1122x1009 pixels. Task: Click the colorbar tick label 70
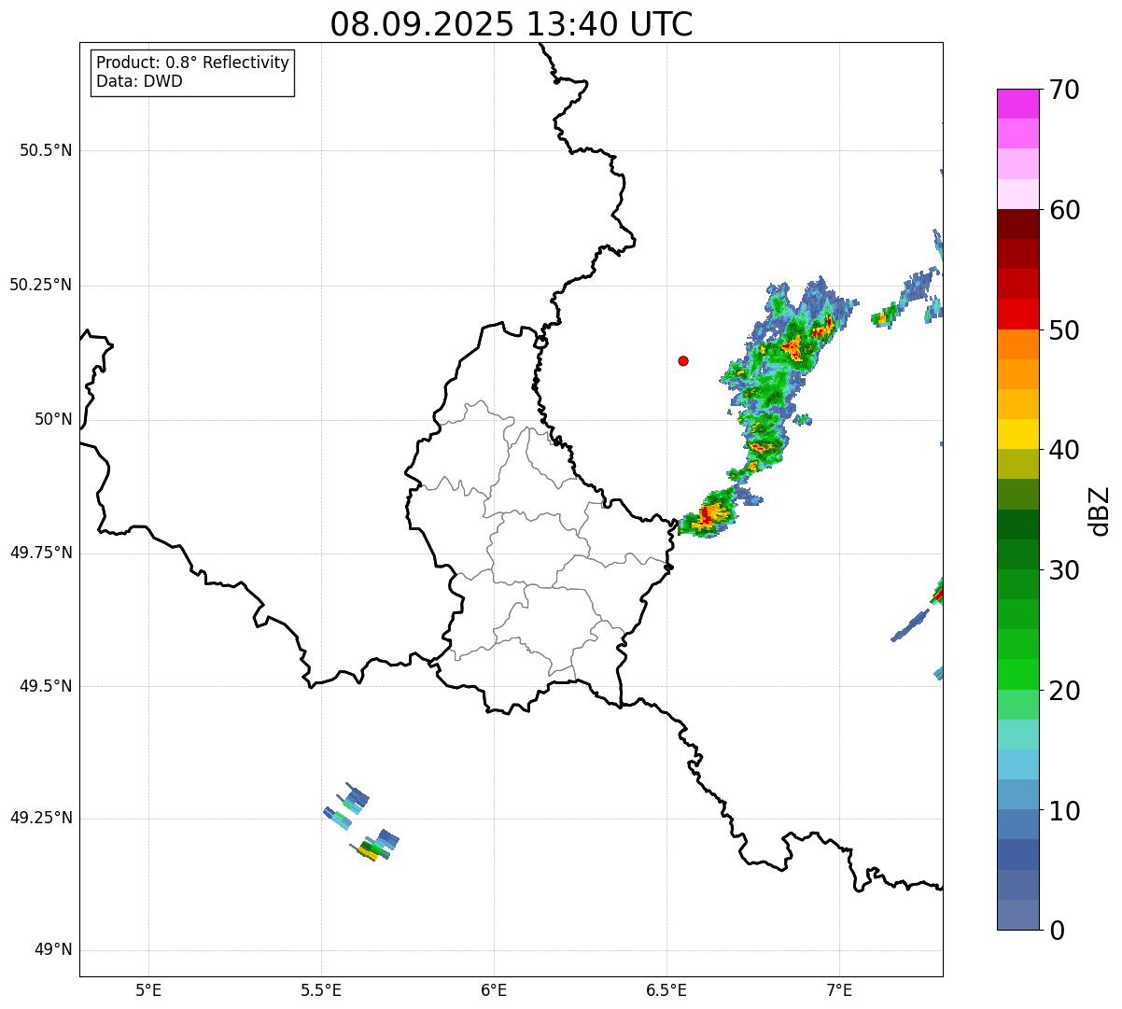[x=1065, y=90]
